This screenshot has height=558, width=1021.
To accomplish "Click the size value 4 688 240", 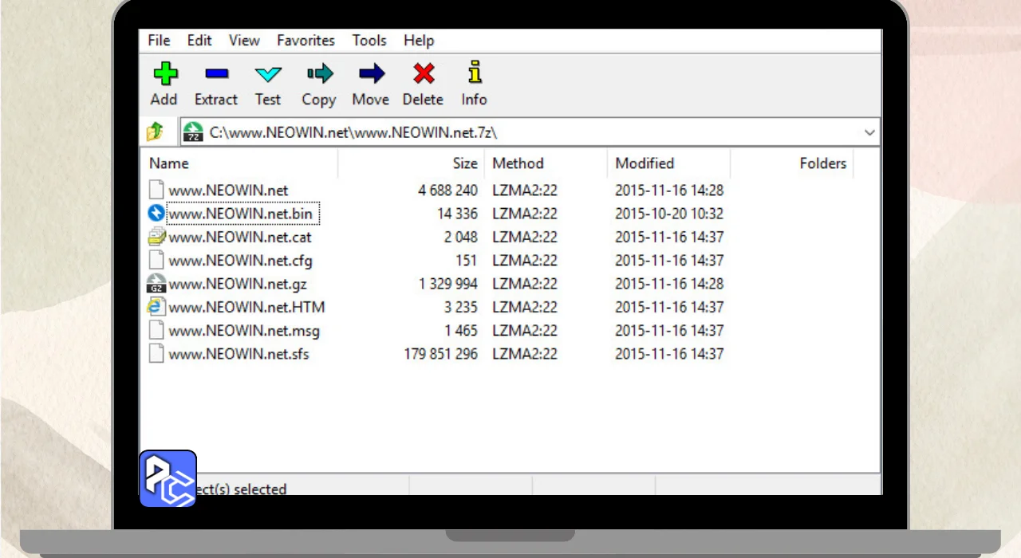I will tap(447, 191).
